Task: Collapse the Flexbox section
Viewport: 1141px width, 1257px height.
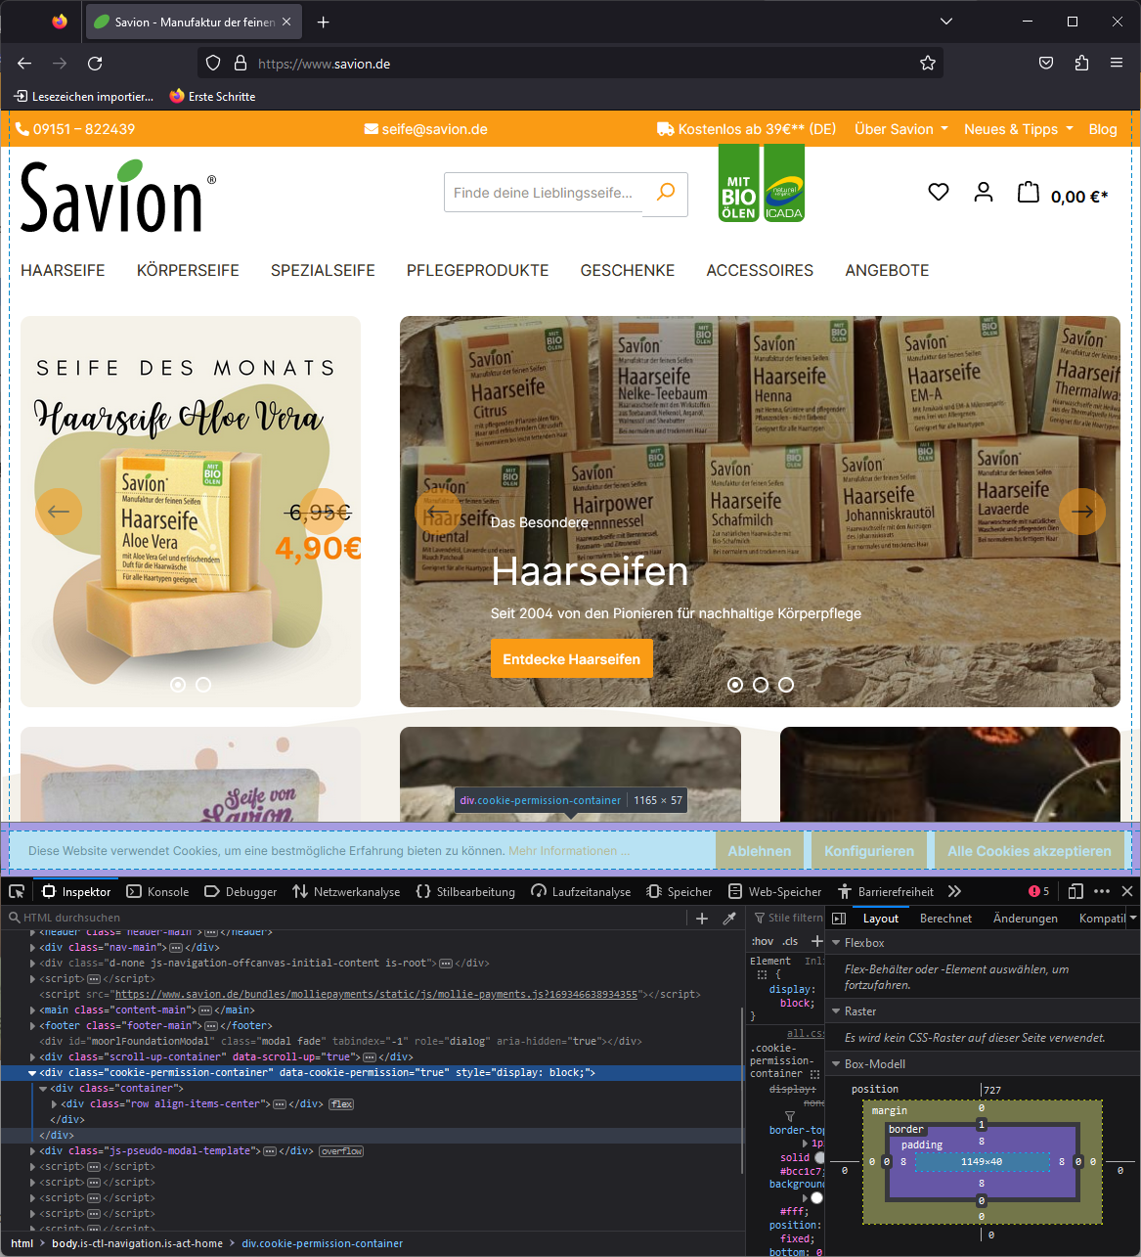Action: pos(836,942)
